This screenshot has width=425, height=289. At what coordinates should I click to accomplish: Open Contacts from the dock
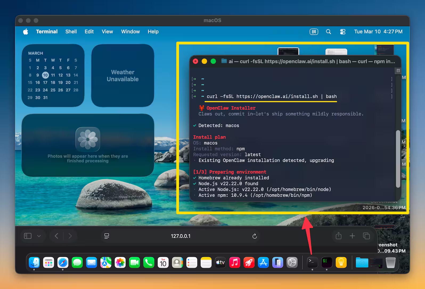click(177, 263)
